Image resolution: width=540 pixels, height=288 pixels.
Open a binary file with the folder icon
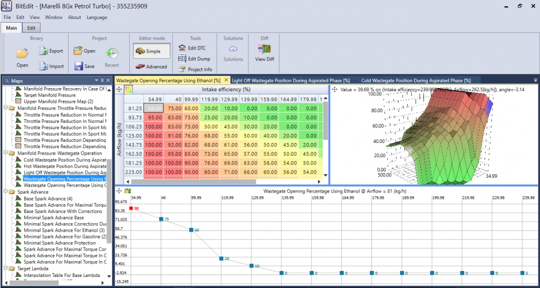22,53
